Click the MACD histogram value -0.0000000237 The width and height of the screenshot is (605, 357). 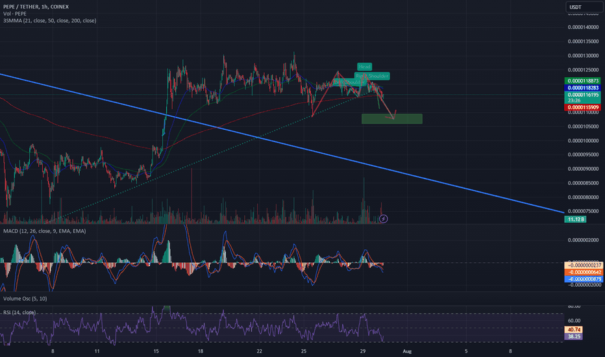[583, 265]
